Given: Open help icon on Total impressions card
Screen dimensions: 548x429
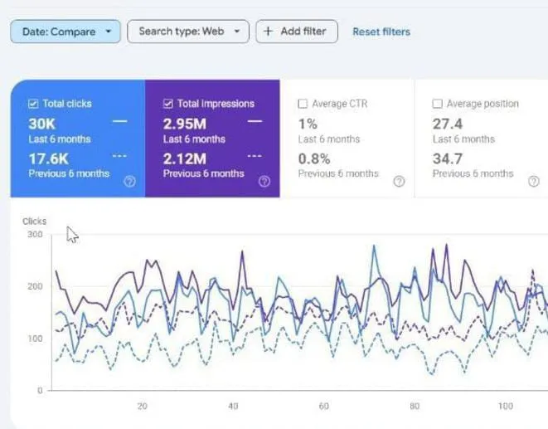Looking at the screenshot, I should [x=264, y=181].
